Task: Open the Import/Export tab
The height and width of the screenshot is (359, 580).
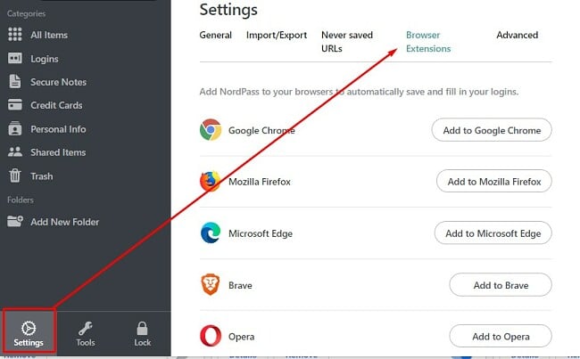Action: point(277,35)
